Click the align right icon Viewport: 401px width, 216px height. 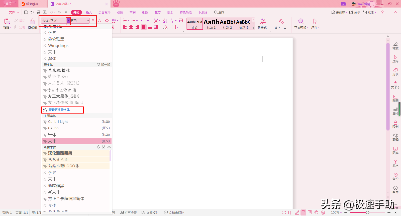pos(137,27)
